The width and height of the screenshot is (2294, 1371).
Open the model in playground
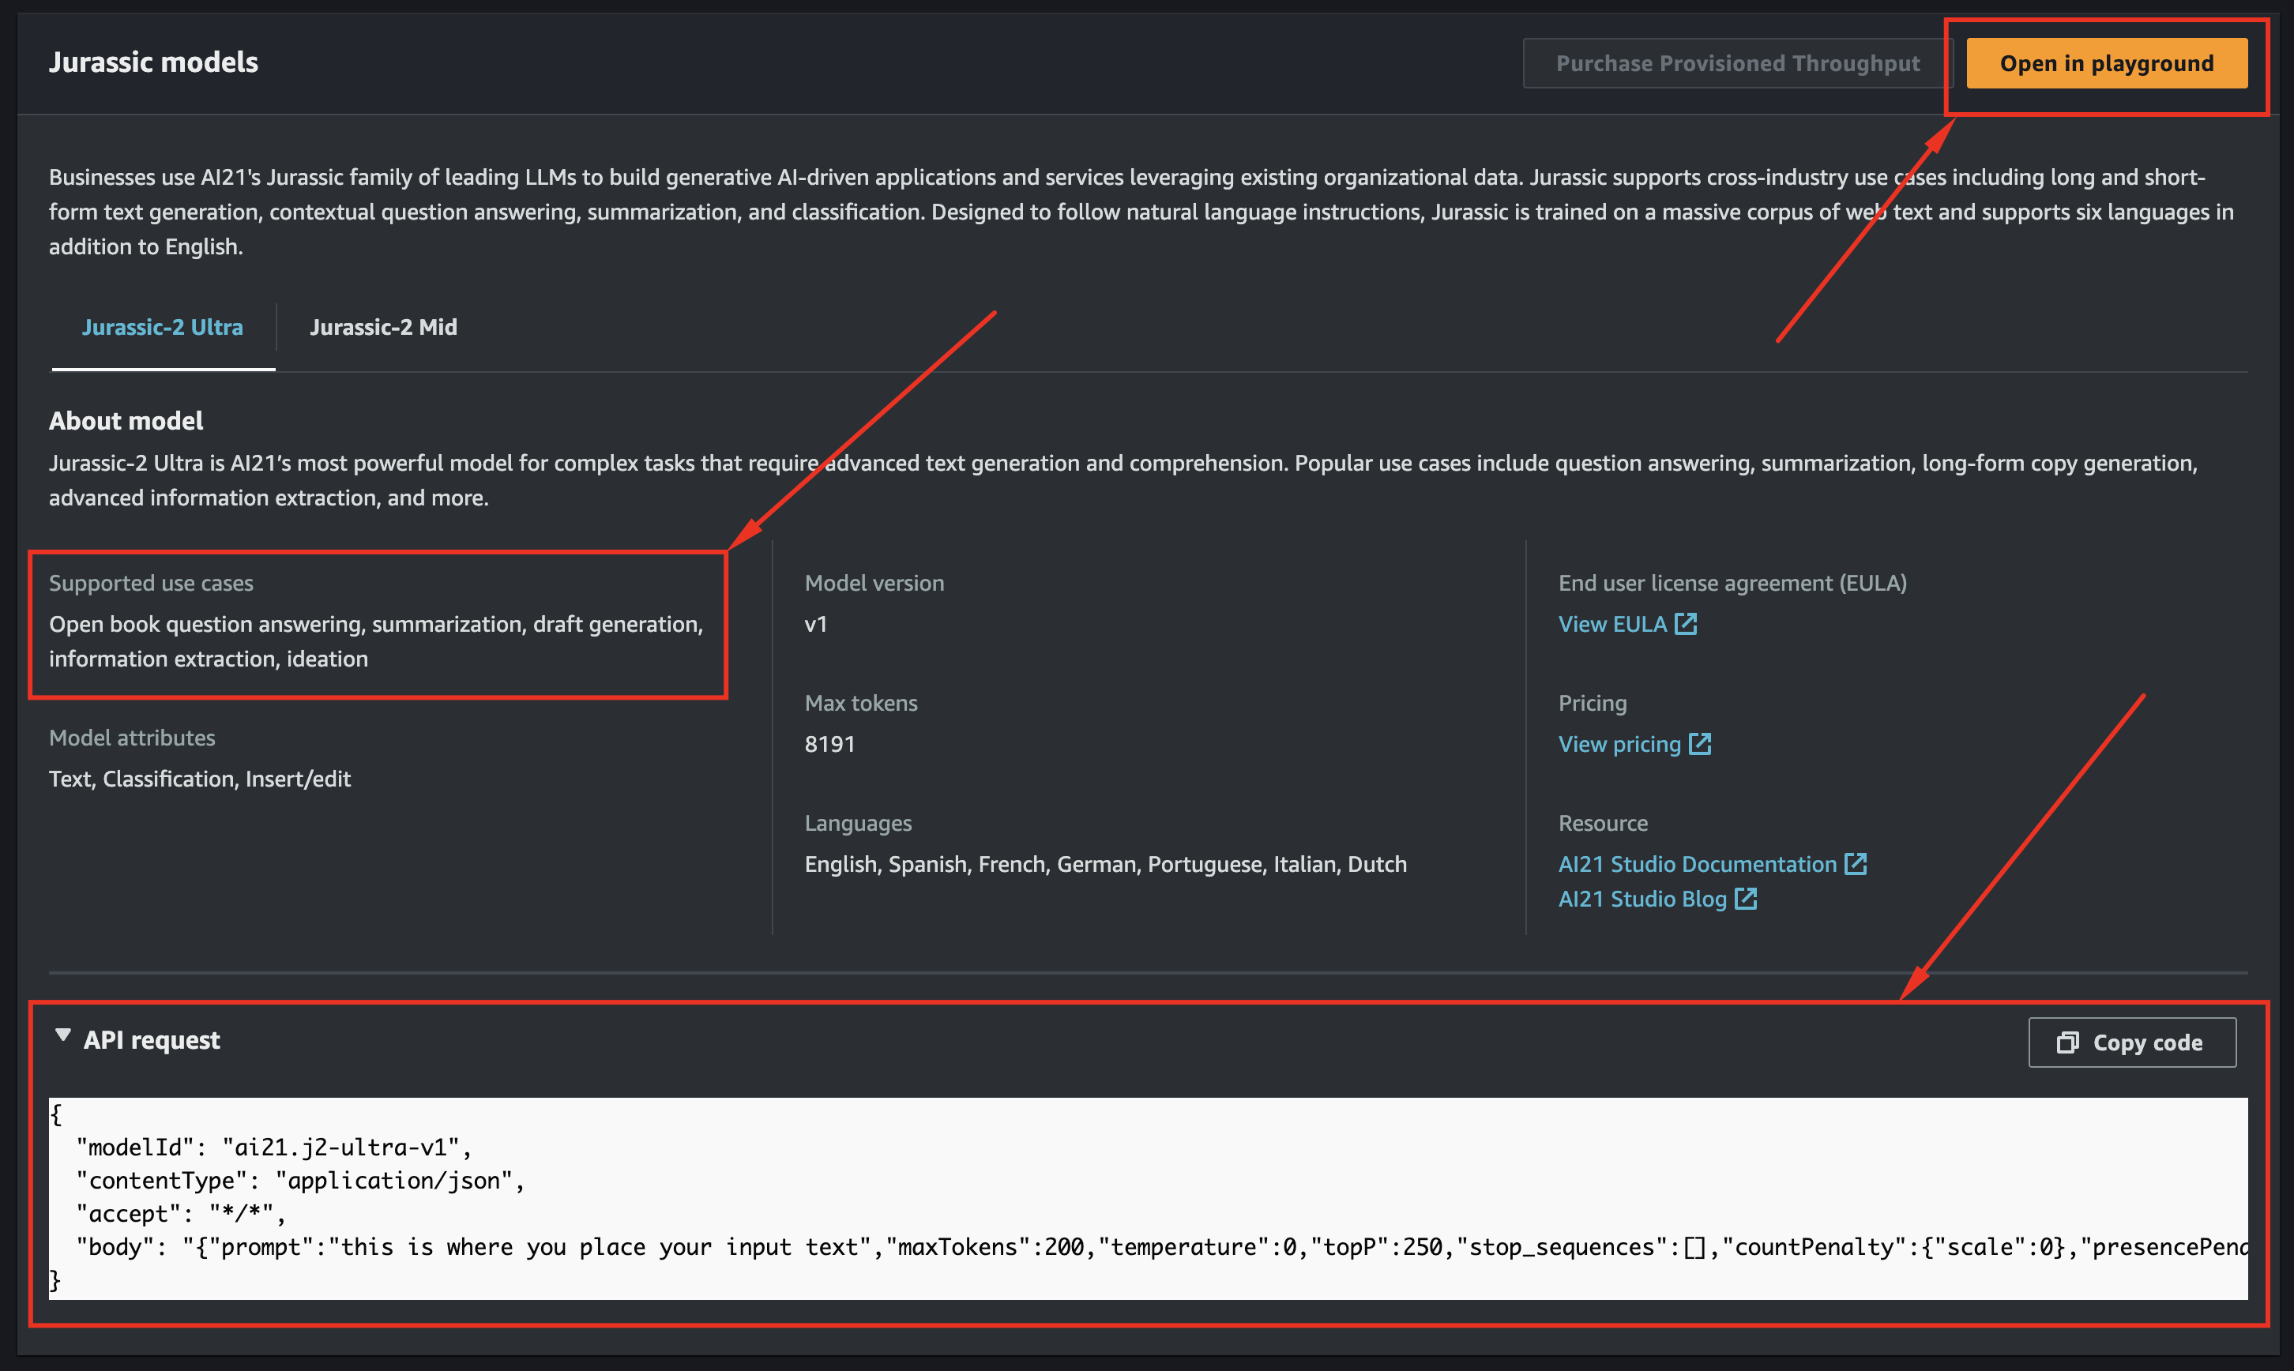click(x=2107, y=64)
